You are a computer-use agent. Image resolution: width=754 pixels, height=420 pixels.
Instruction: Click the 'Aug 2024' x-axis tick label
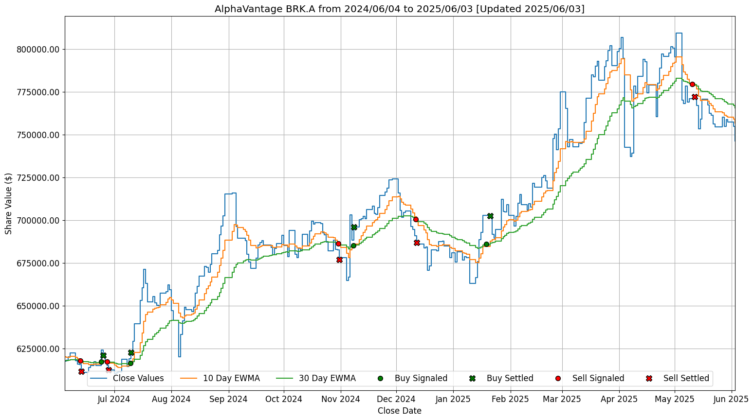point(171,399)
